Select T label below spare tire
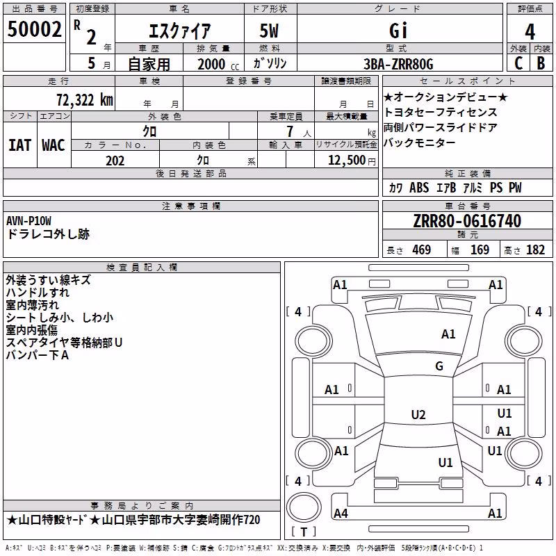The width and height of the screenshot is (556, 556). 304,532
